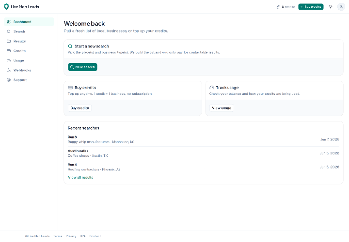Click the green Buy credits header button

(311, 7)
